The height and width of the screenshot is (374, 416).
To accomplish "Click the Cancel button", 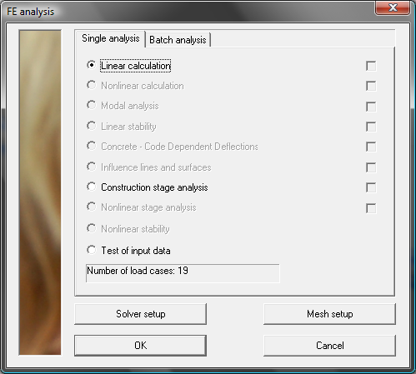I will point(329,346).
